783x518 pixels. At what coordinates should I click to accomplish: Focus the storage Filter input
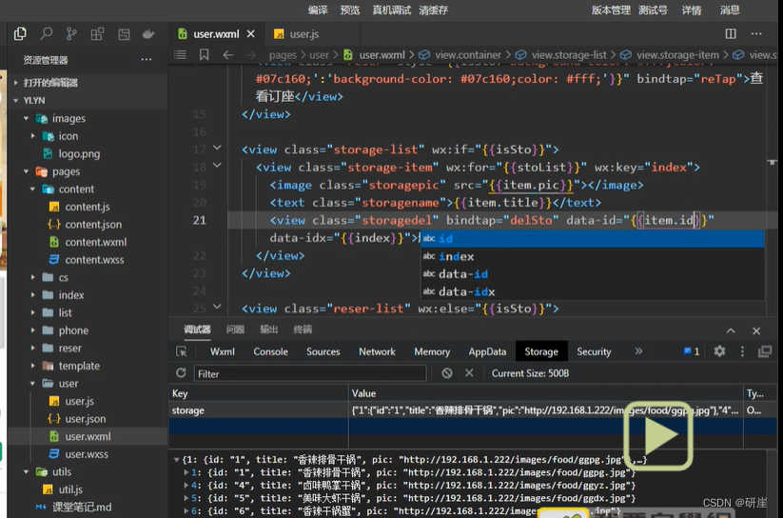pos(309,373)
